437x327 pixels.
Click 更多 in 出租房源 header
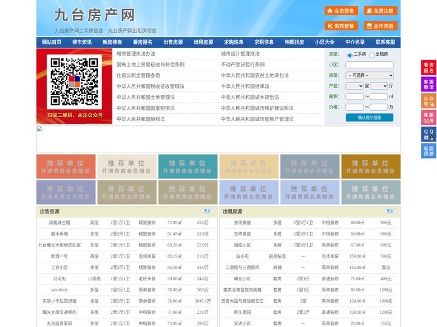391,211
